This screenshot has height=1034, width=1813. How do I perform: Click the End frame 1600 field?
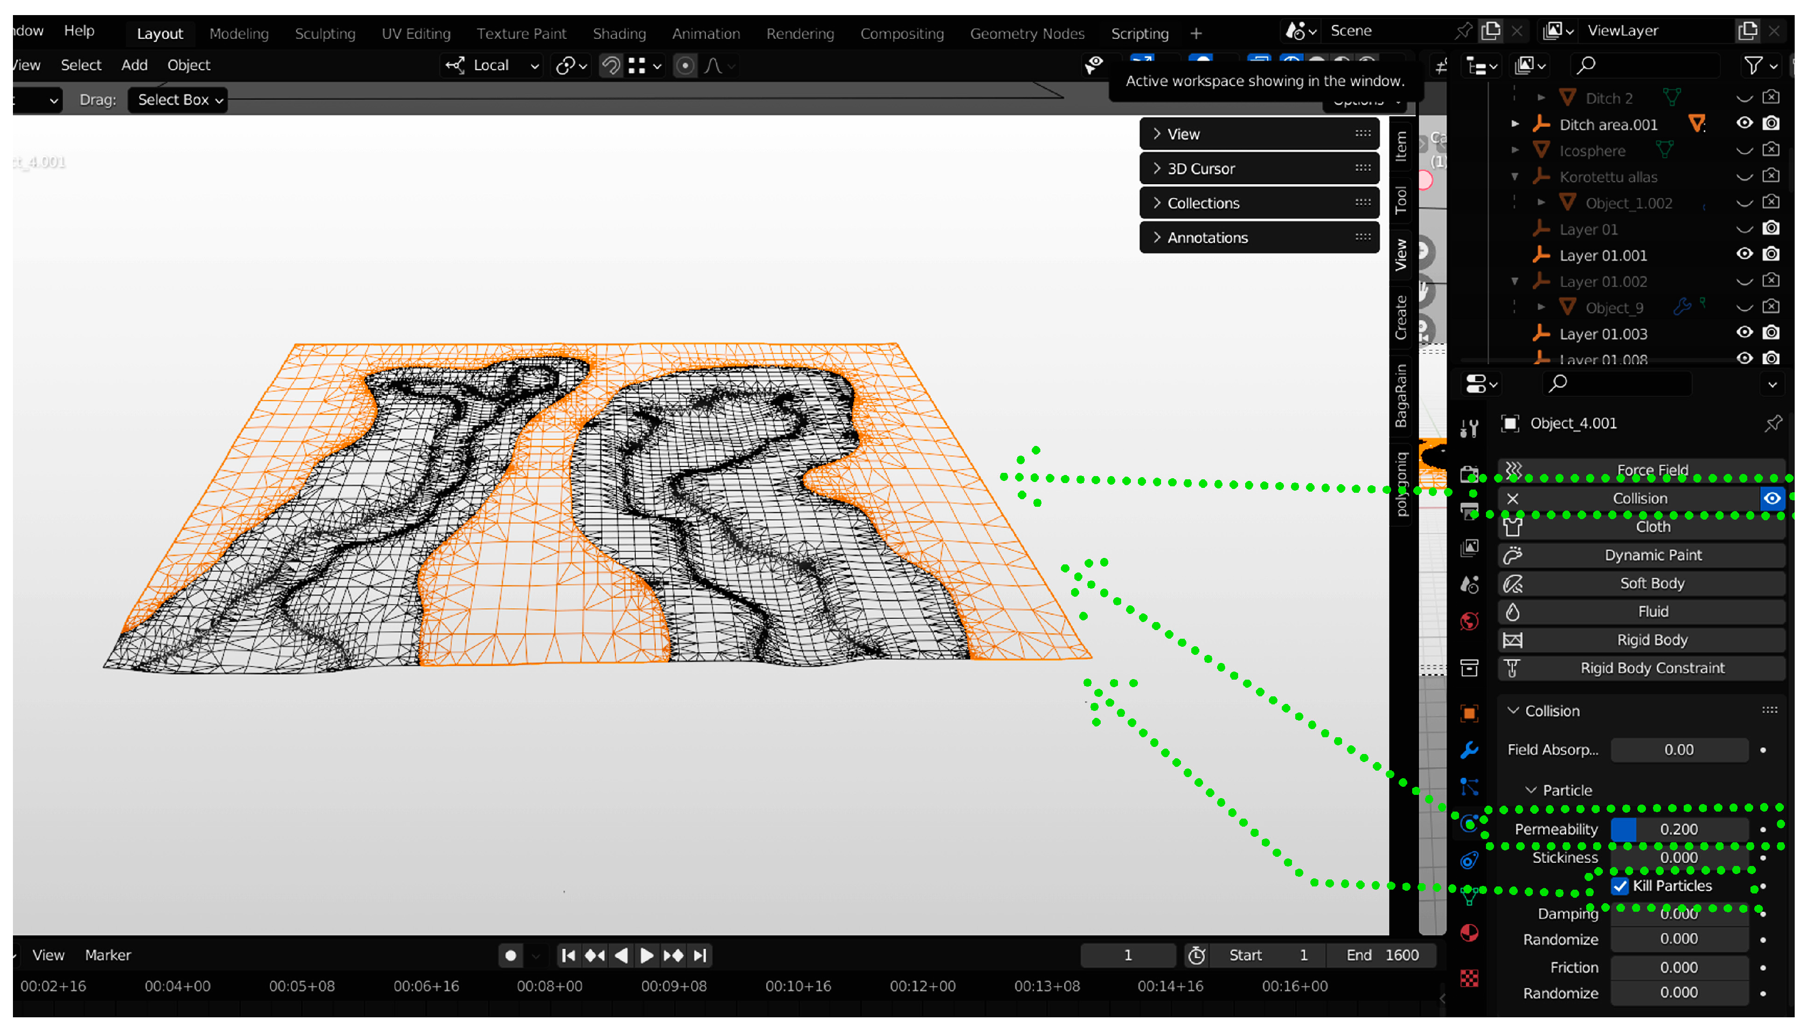[1381, 955]
